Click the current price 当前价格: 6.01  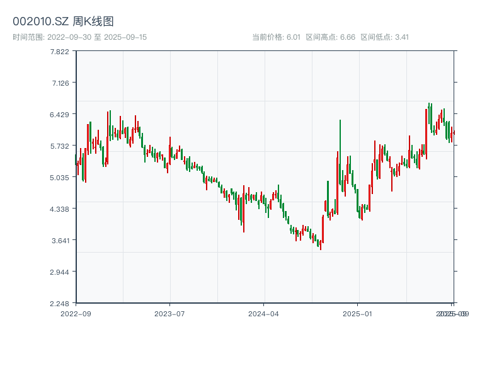[x=276, y=37]
